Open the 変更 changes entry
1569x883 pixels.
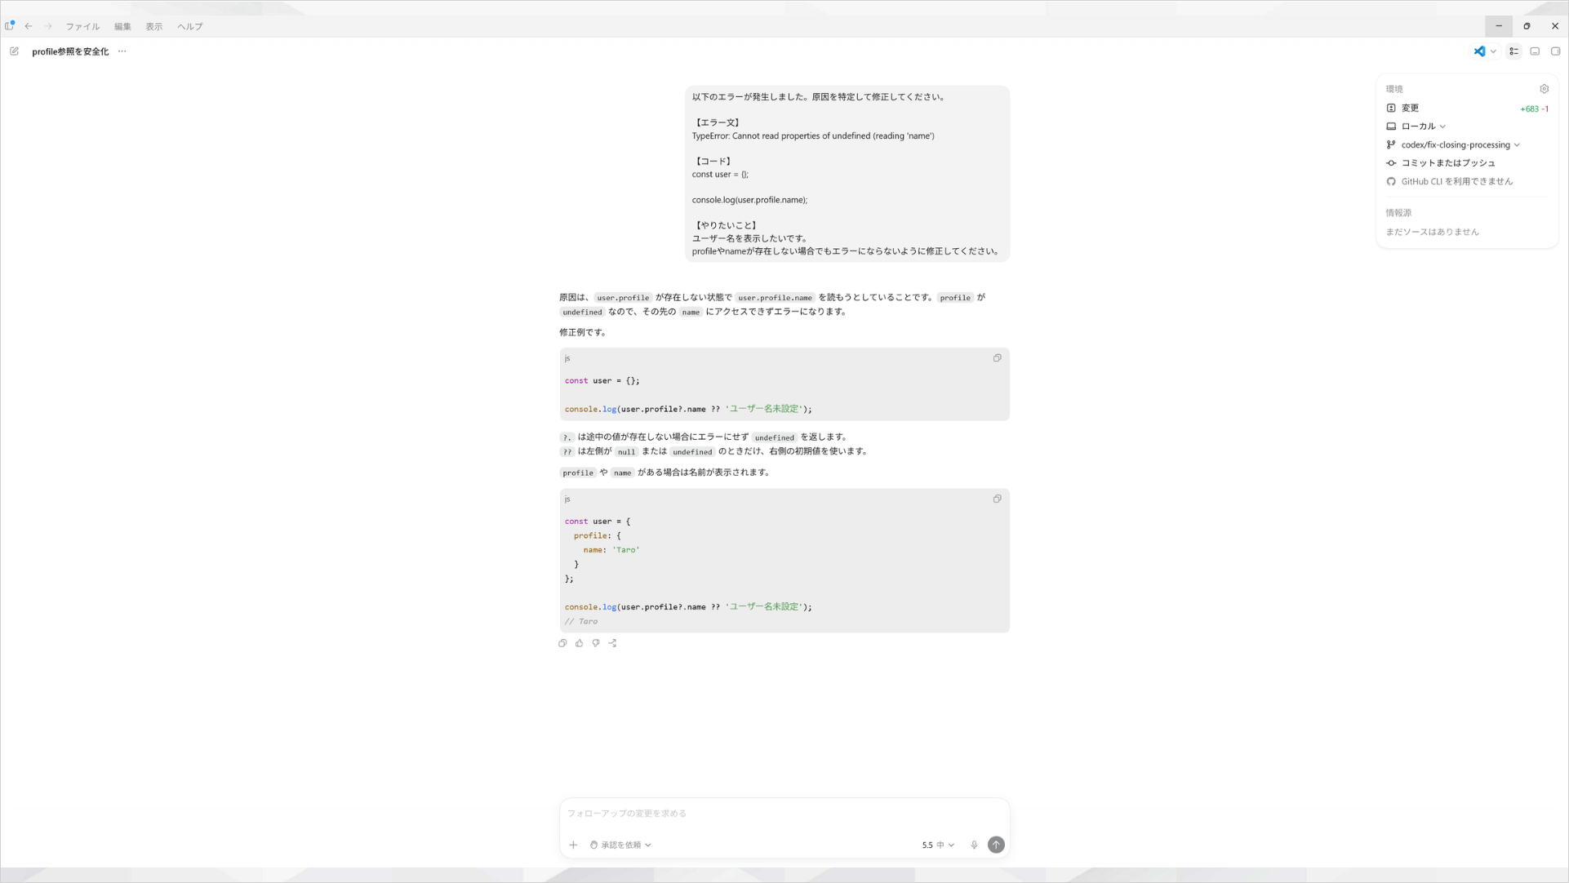(x=1467, y=108)
